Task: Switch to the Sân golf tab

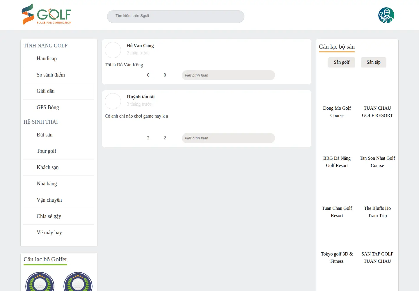Action: pyautogui.click(x=342, y=62)
